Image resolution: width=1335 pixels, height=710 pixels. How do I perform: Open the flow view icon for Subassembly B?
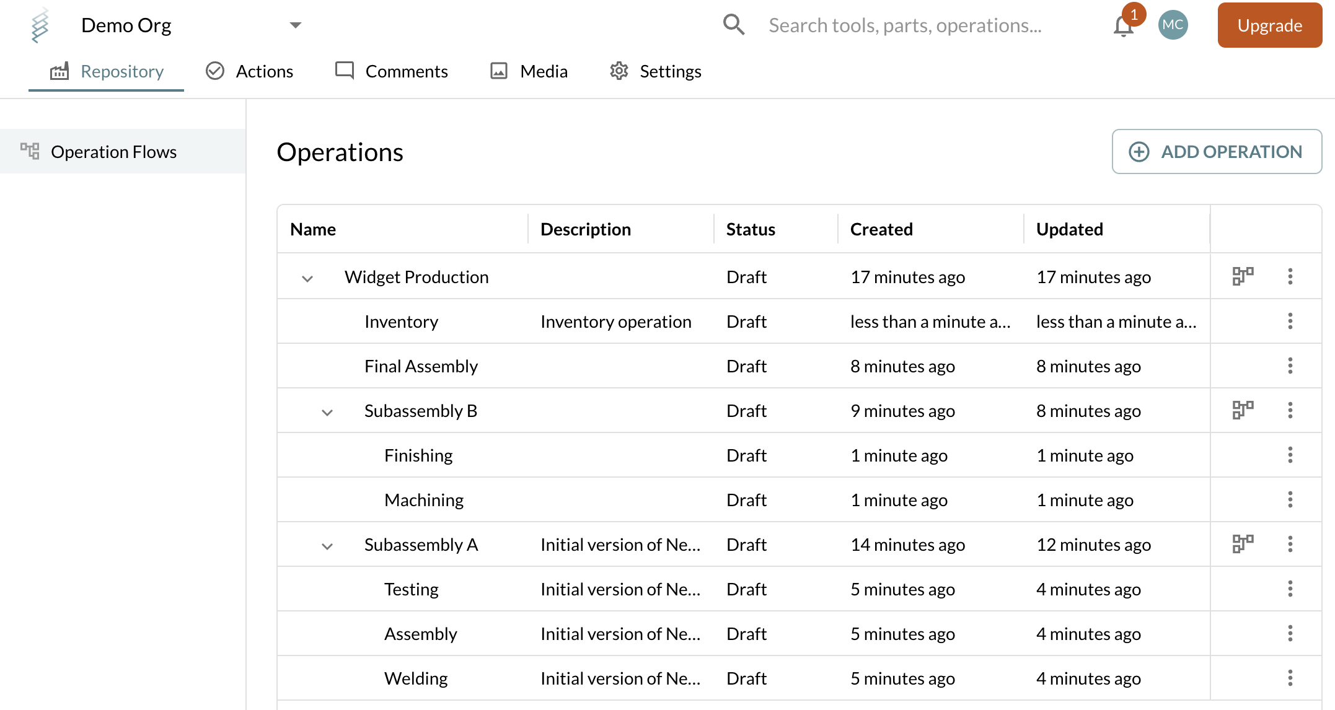click(x=1242, y=410)
